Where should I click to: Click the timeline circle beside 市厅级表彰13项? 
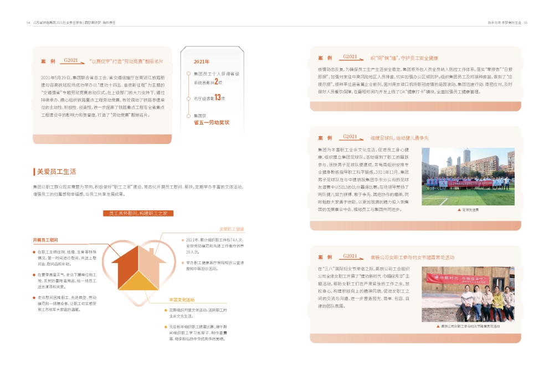coord(188,97)
